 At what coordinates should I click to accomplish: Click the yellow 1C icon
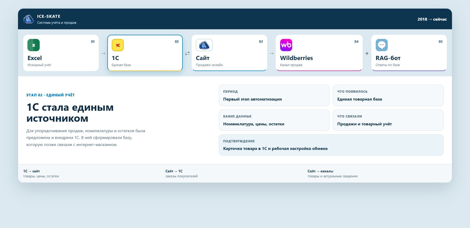[118, 45]
